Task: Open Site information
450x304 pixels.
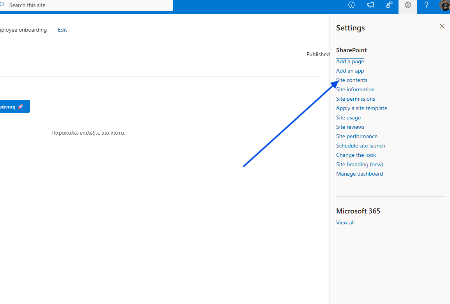Action: [355, 90]
